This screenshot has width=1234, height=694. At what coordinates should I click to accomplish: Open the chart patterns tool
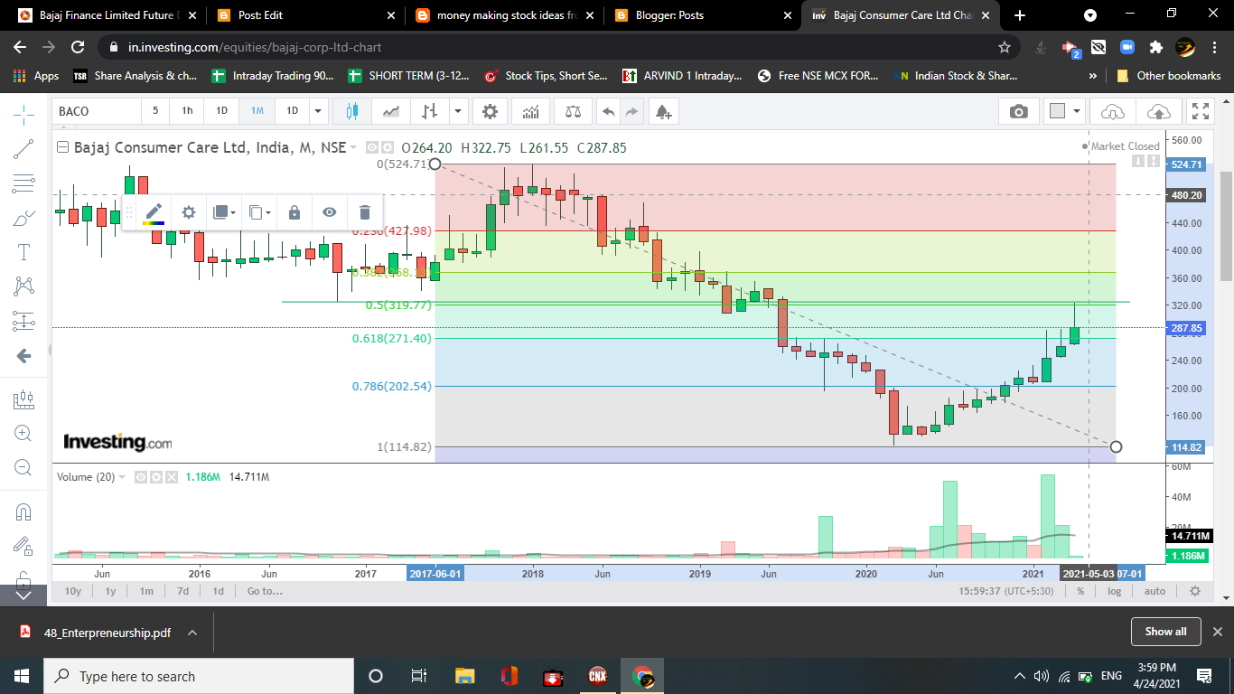[x=24, y=286]
